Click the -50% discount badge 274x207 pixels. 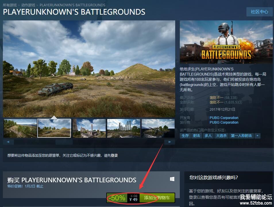[117, 198]
